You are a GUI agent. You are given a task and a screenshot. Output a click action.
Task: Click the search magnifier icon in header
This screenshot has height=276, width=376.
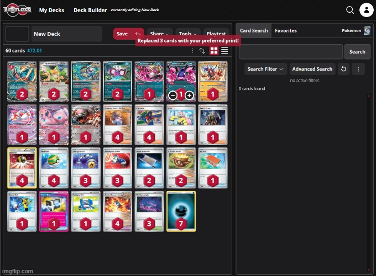pos(349,10)
